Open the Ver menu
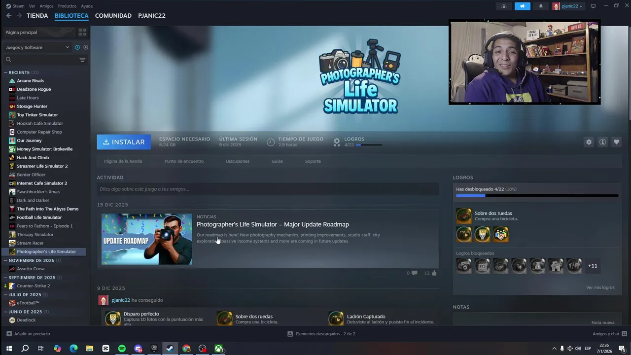 tap(32, 6)
